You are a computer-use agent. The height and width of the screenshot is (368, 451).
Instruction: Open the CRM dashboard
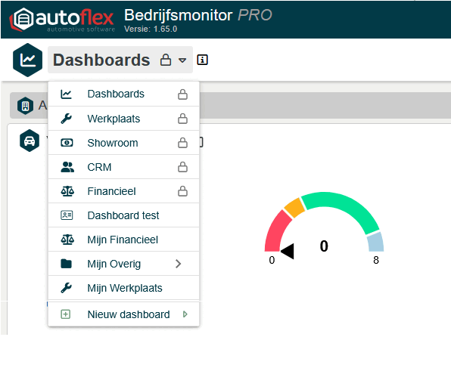tap(123, 167)
